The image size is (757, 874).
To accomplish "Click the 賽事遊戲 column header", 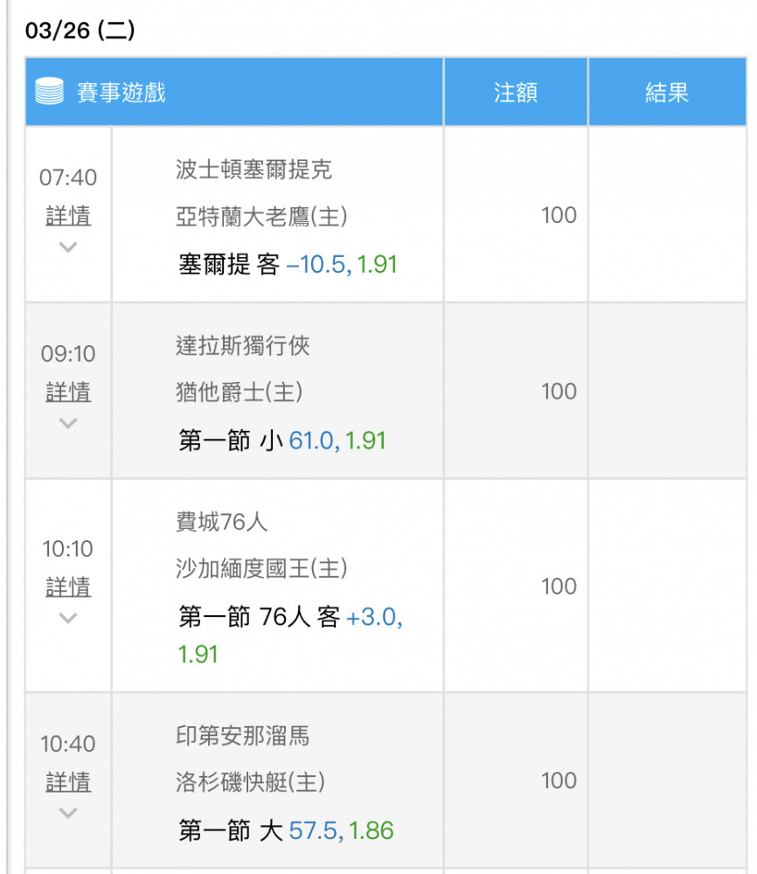I will coord(121,92).
